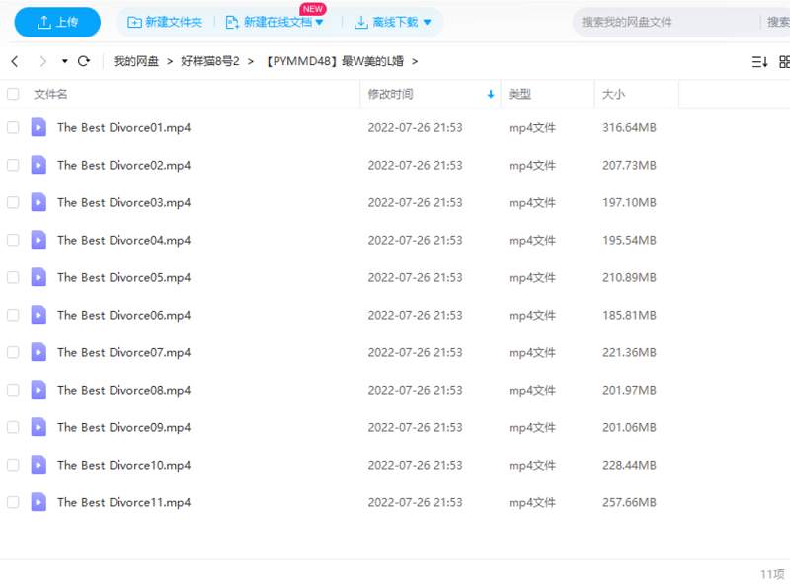Viewport: 790px width, 585px height.
Task: Refresh the file list
Action: 84,61
